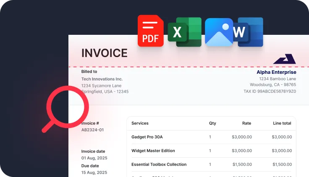The width and height of the screenshot is (309, 177).
Task: Click the "Alpha Enterprise" company name
Action: pyautogui.click(x=276, y=72)
